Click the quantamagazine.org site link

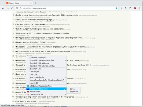pos(78,51)
